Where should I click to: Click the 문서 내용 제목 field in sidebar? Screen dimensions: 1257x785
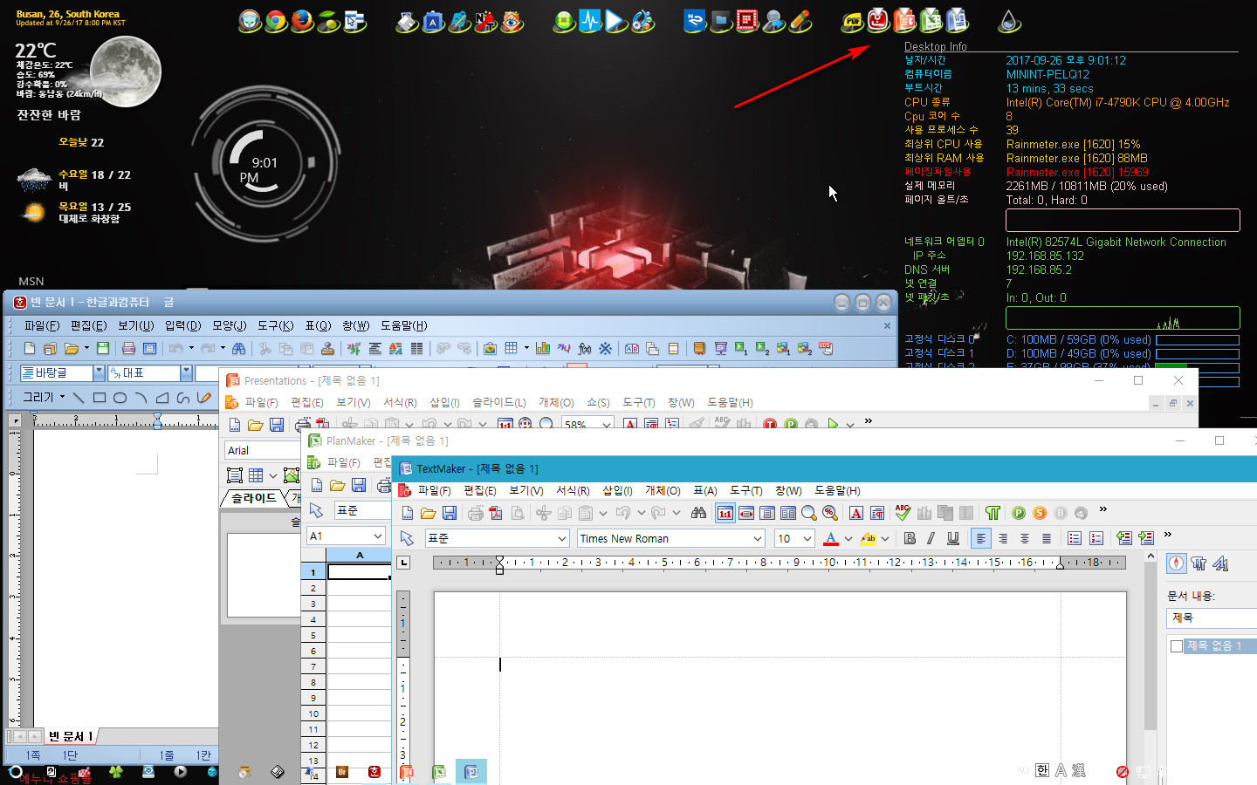click(1212, 618)
